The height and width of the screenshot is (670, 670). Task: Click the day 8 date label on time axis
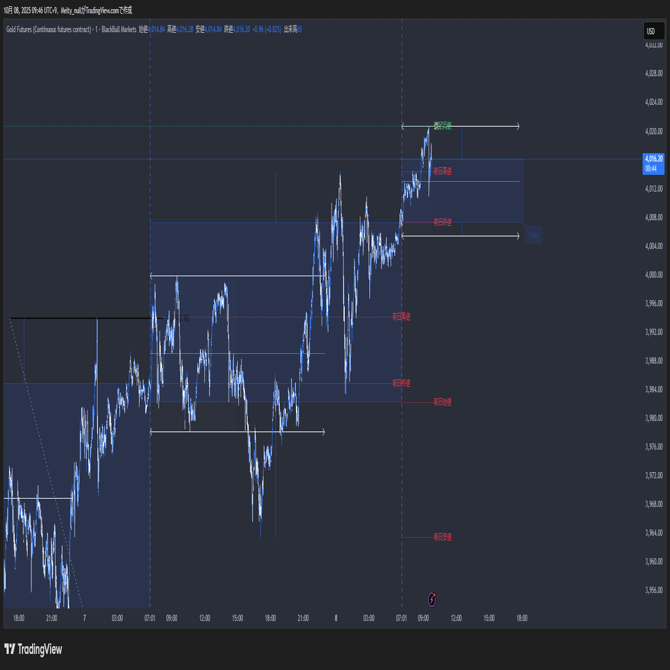tap(336, 618)
